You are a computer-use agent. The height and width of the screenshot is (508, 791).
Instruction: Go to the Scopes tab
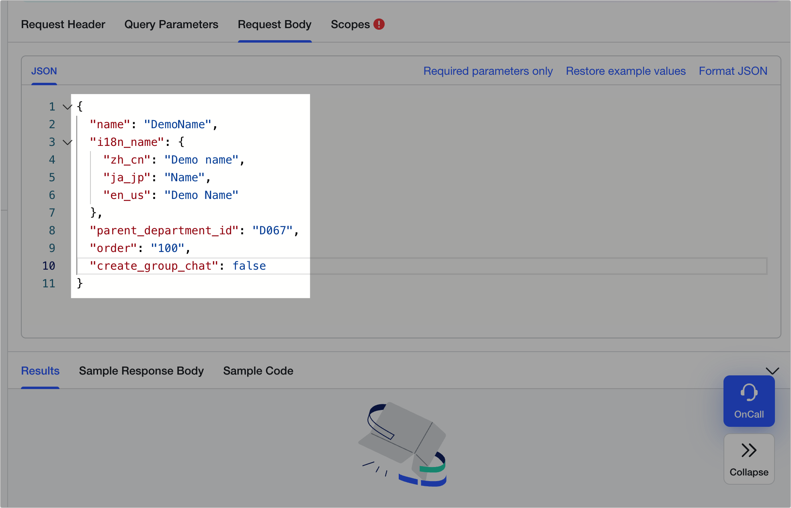pyautogui.click(x=350, y=25)
